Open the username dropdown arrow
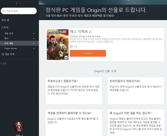Viewport: 167px width, 136px height. [23, 135]
